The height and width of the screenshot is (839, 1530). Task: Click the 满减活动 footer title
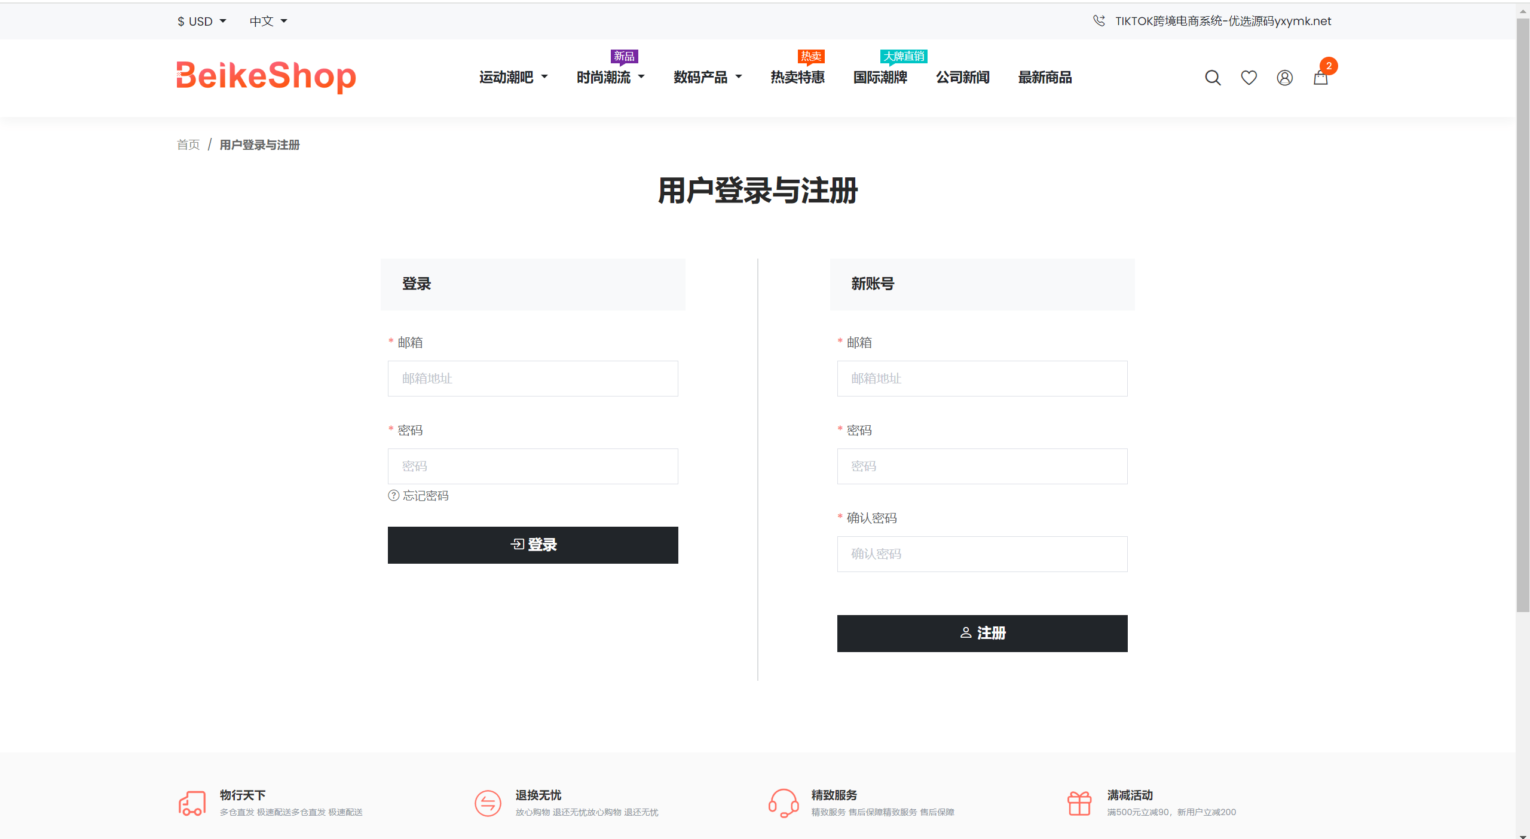pos(1130,795)
